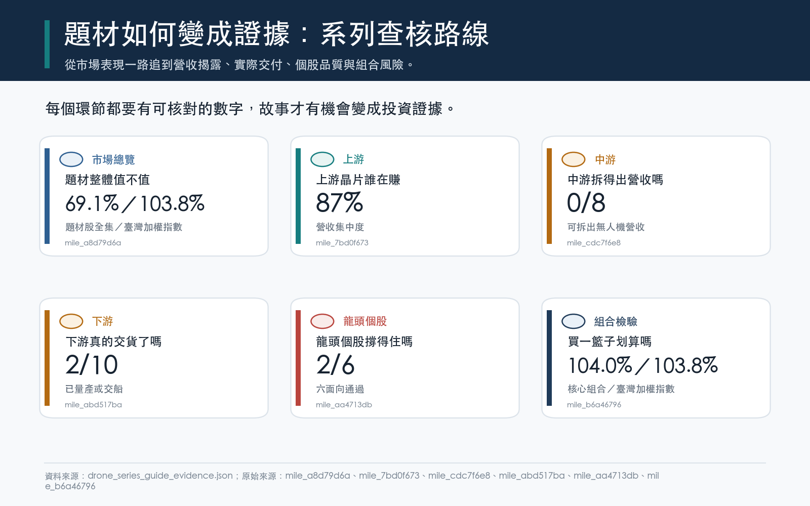Click the navy oval icon beside 組合檢驗
This screenshot has height=506, width=810.
[574, 321]
